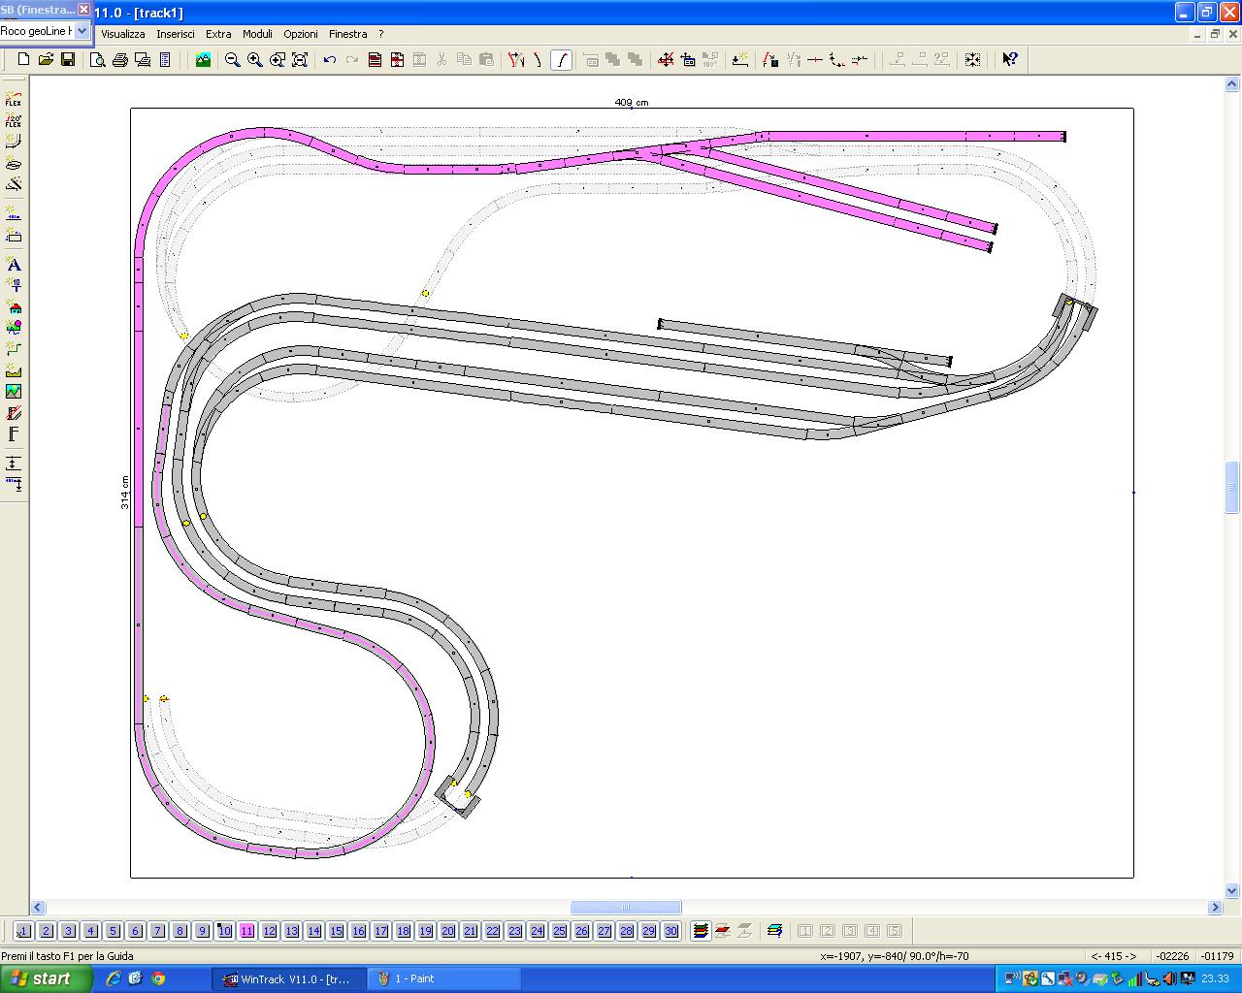The image size is (1242, 993).
Task: Click the red-black Y track connect icon
Action: point(516,60)
